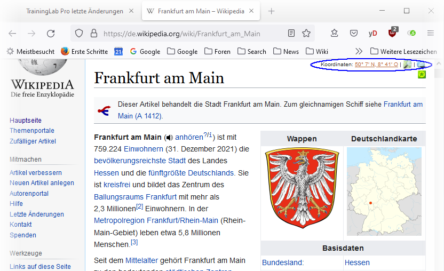Toggle the green switch extension icon

[x=411, y=33]
